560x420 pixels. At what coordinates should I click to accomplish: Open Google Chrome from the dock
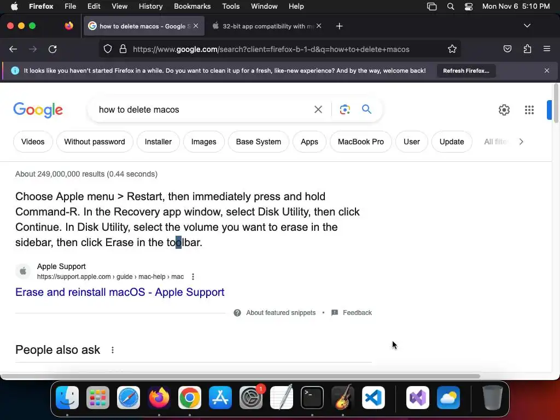tap(190, 398)
